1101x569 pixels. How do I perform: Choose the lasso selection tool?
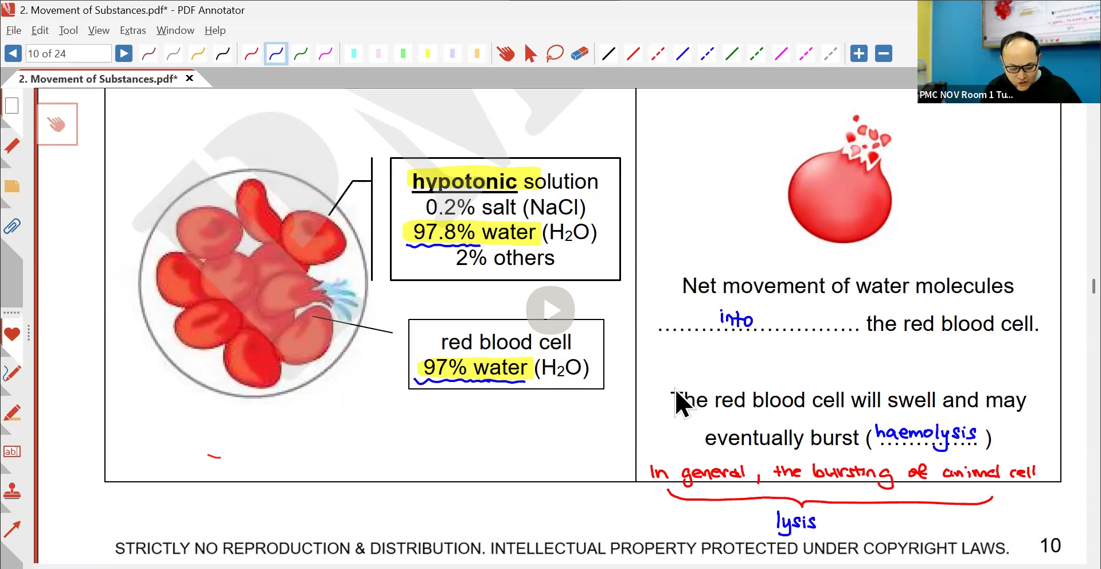point(555,54)
